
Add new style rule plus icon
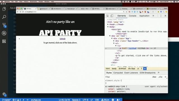coord(165,77)
